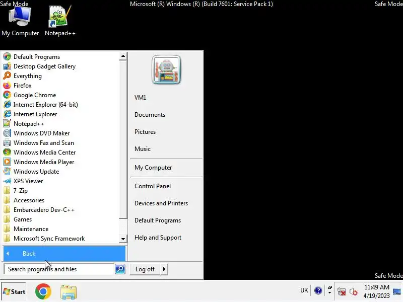
Task: Open Documents from the Start menu
Action: point(150,115)
